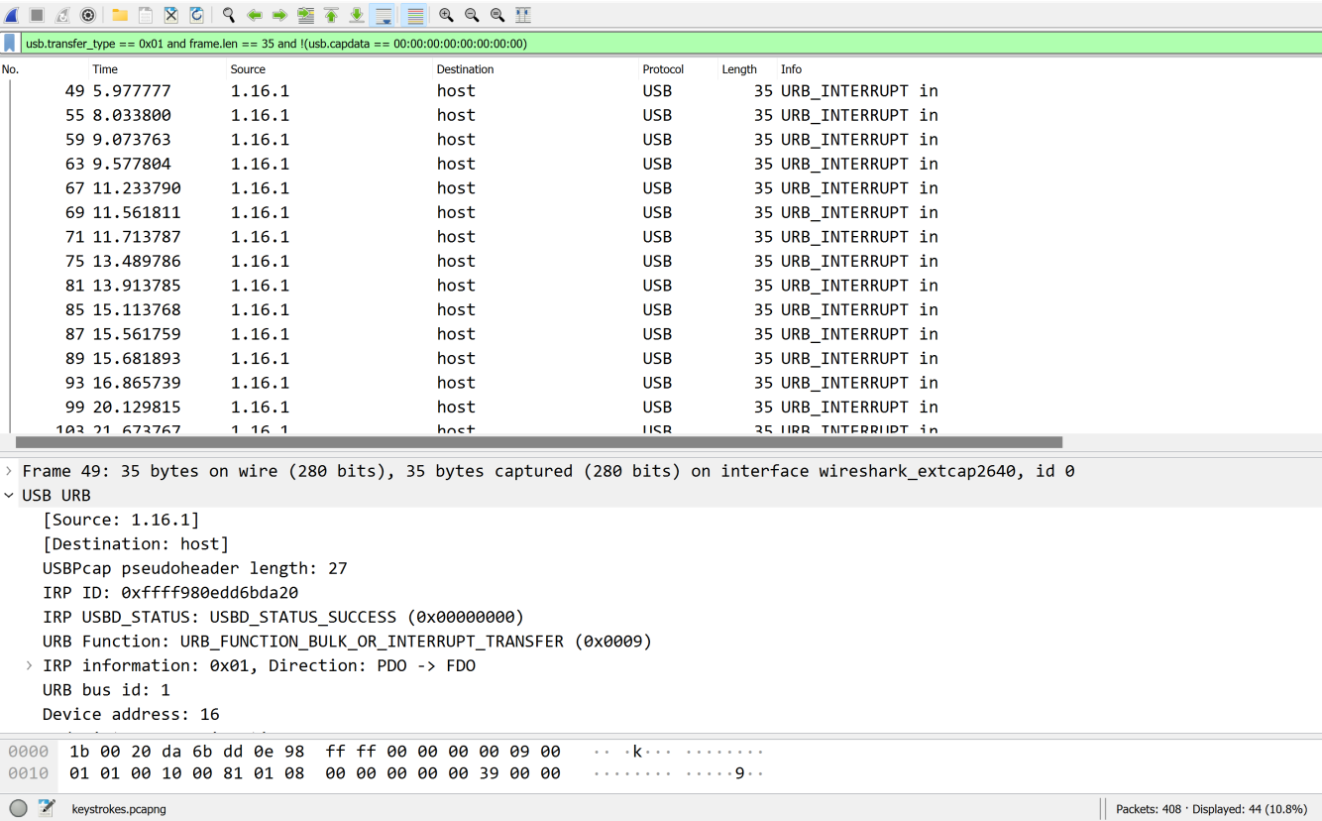Toggle packet colorization rules
Screen dimensions: 1322x821
click(415, 15)
